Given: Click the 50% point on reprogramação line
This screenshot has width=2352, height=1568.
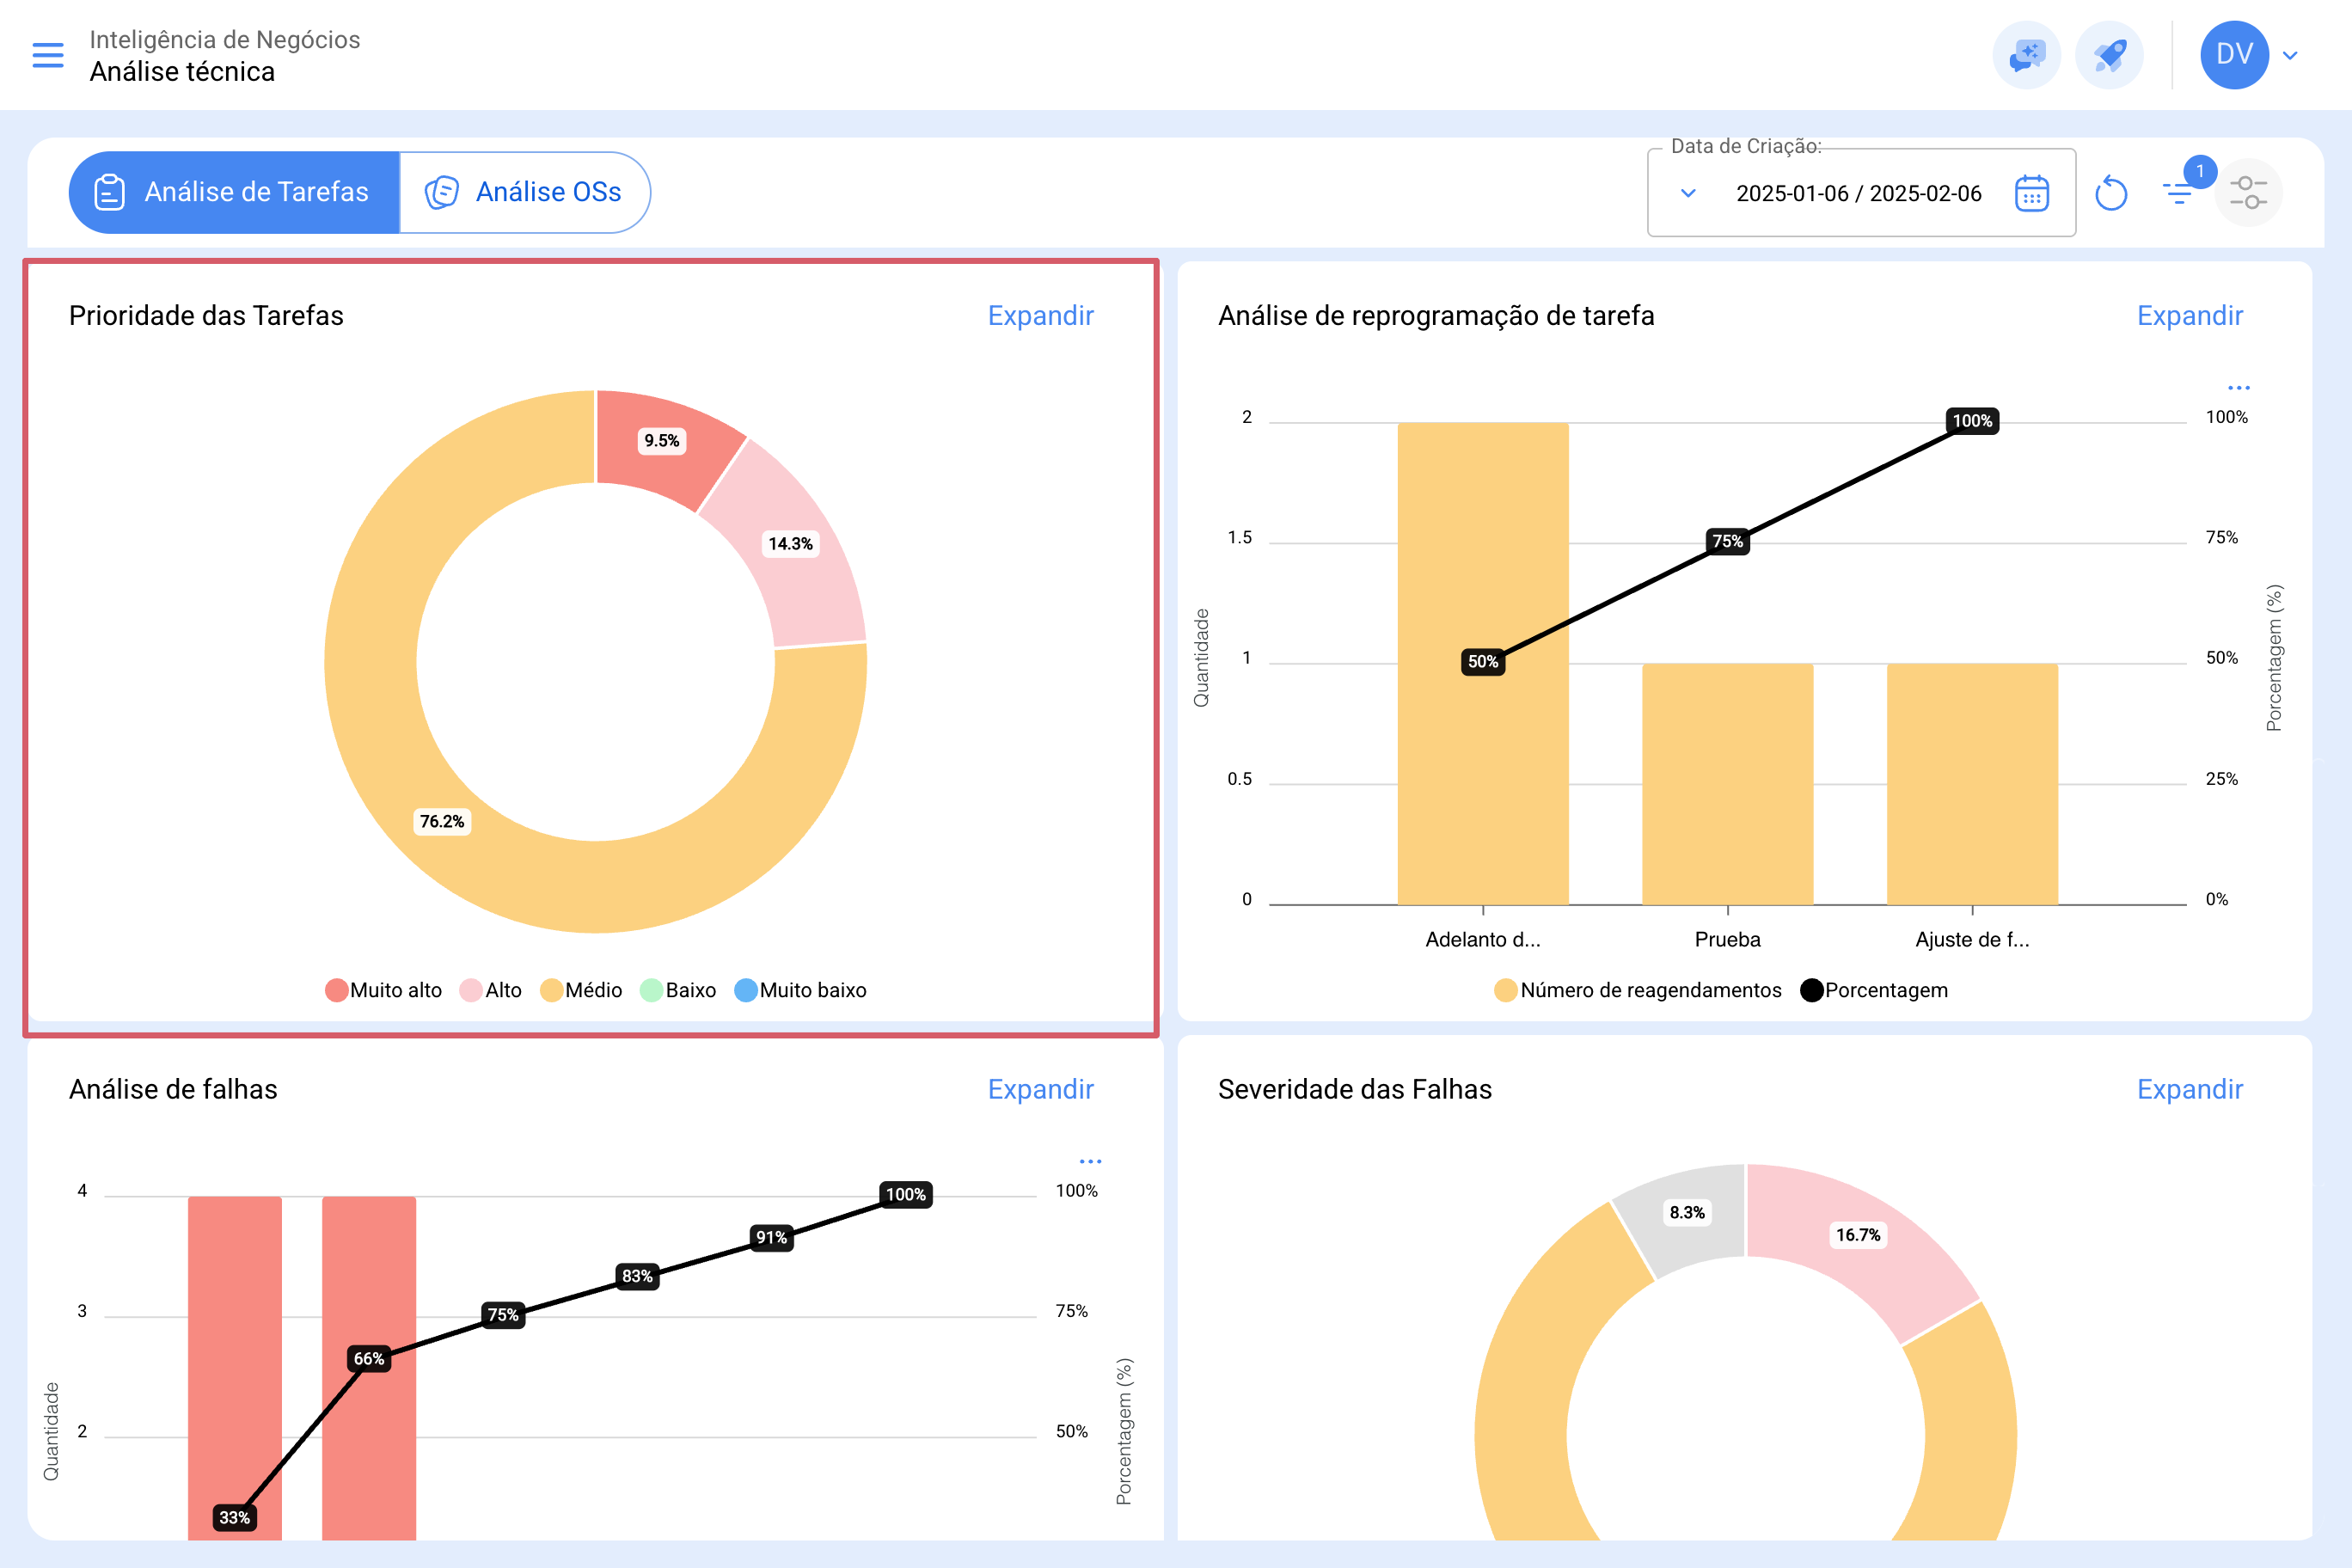Looking at the screenshot, I should (x=1482, y=662).
